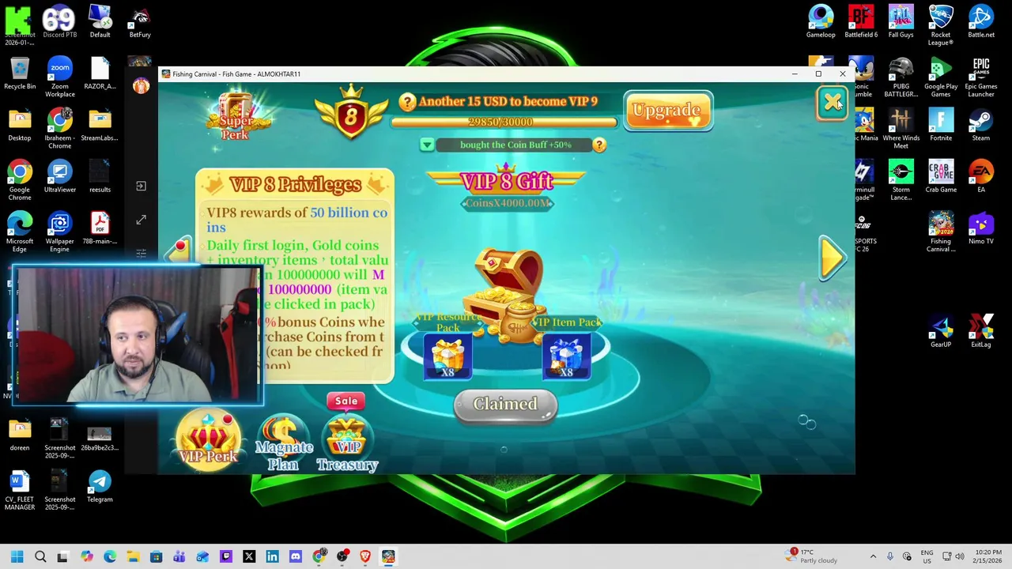The image size is (1012, 569).
Task: Open GearUP desktop icon
Action: click(941, 331)
